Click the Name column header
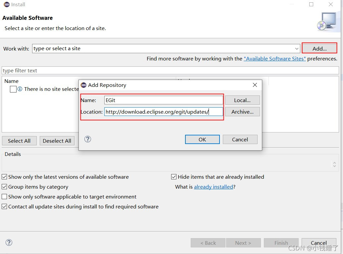 click(x=11, y=81)
